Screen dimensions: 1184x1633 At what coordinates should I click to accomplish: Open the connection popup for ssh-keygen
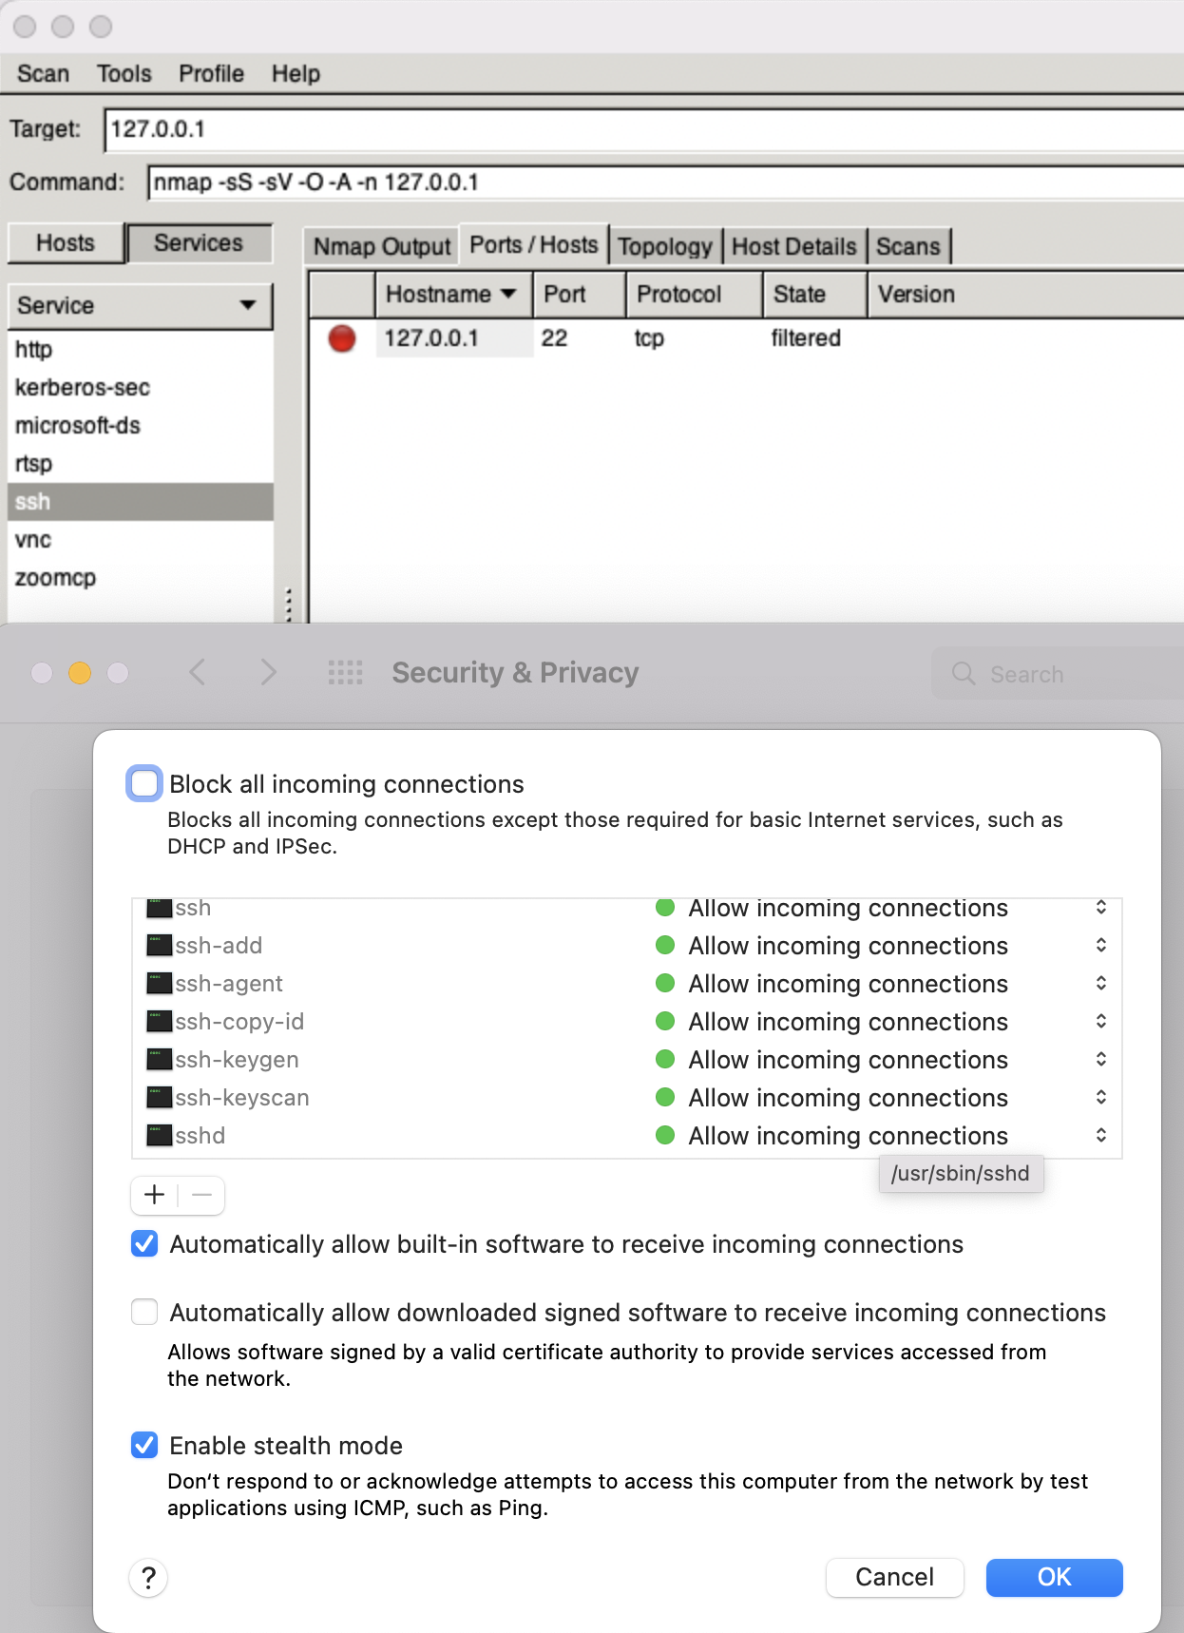coord(1101,1060)
